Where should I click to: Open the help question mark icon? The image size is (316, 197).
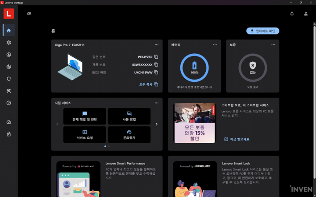8,103
